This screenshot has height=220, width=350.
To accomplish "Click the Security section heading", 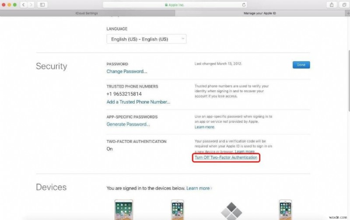I will click(x=51, y=66).
